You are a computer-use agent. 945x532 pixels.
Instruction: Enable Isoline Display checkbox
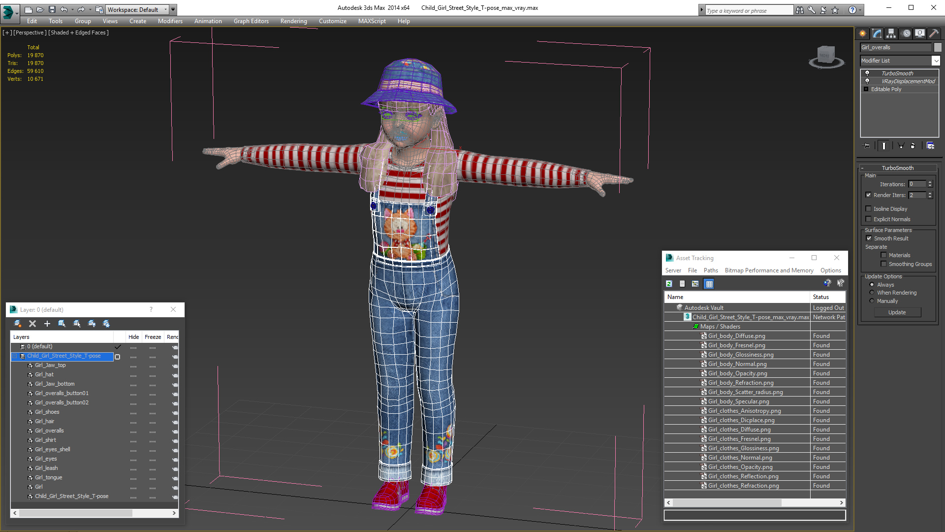(869, 209)
